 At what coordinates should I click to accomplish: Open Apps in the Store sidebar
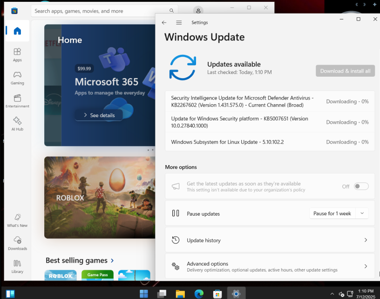coord(17,55)
